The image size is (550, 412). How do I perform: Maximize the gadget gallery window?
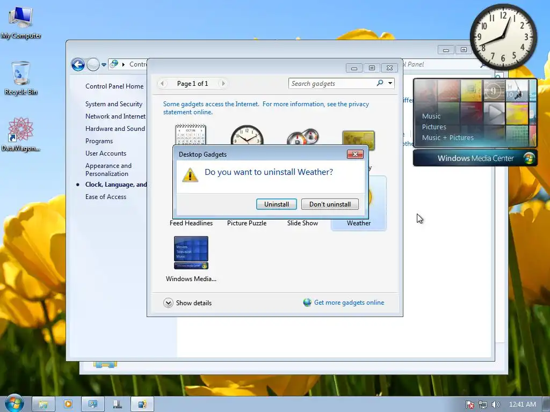[372, 68]
